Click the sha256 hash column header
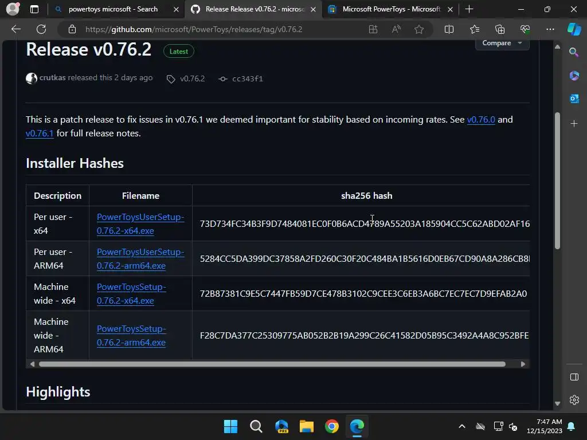587x440 pixels. point(366,196)
